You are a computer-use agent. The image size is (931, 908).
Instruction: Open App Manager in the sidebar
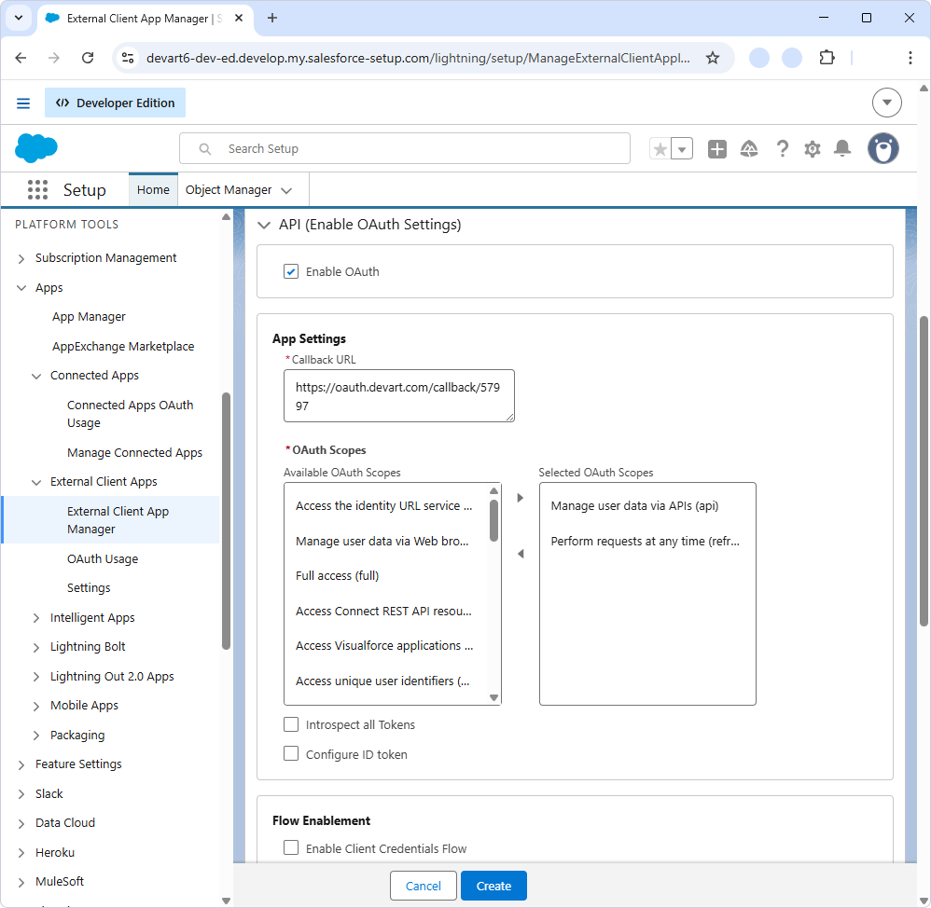[x=89, y=317]
